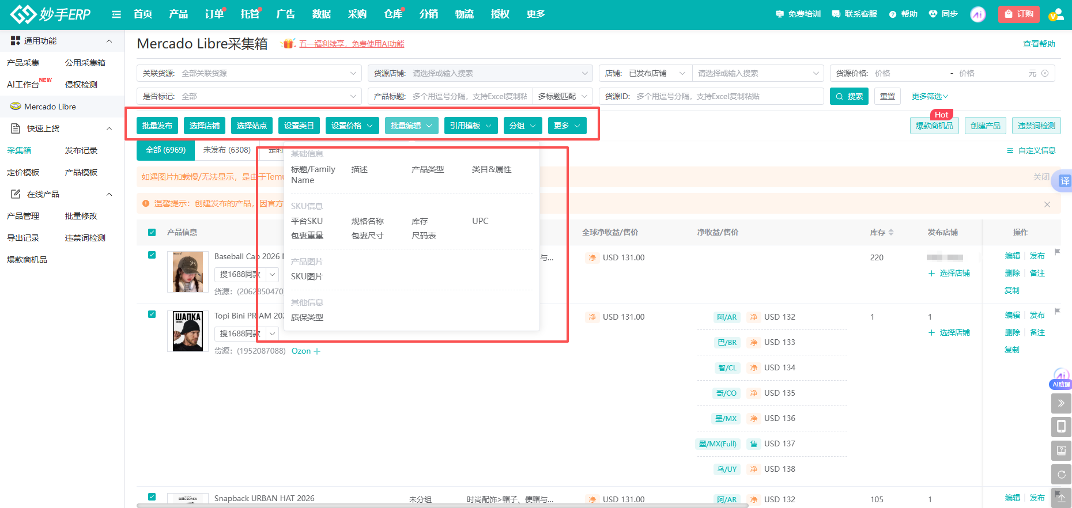Screen dimensions: 1072x508
Task: Click the 库存 sort arrows
Action: 891,232
